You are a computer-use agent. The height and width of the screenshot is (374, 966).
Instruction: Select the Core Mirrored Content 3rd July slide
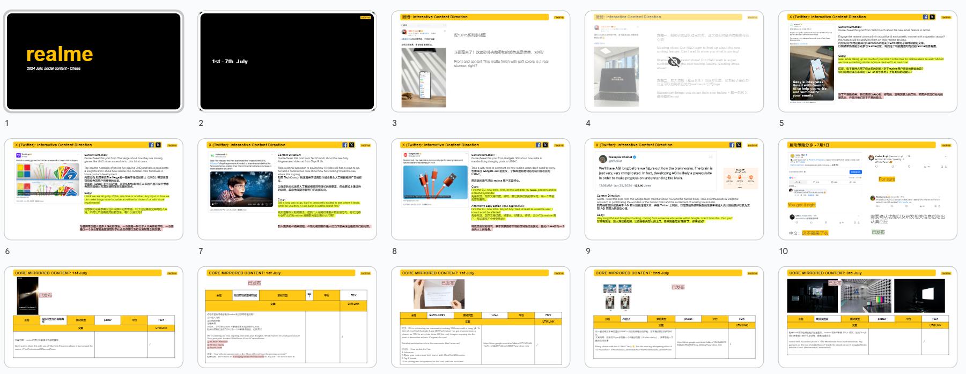(x=867, y=318)
